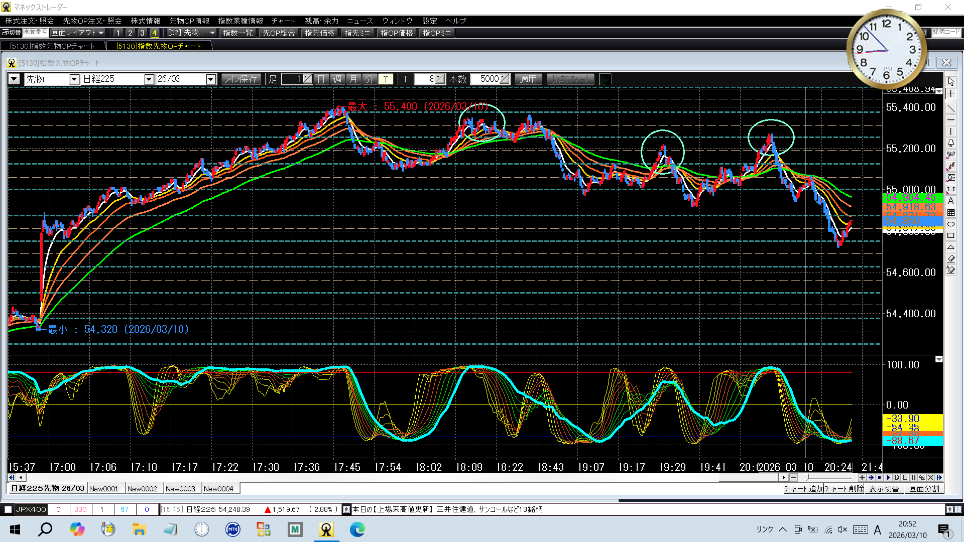
Task: Select the alert bell tool
Action: tap(951, 144)
